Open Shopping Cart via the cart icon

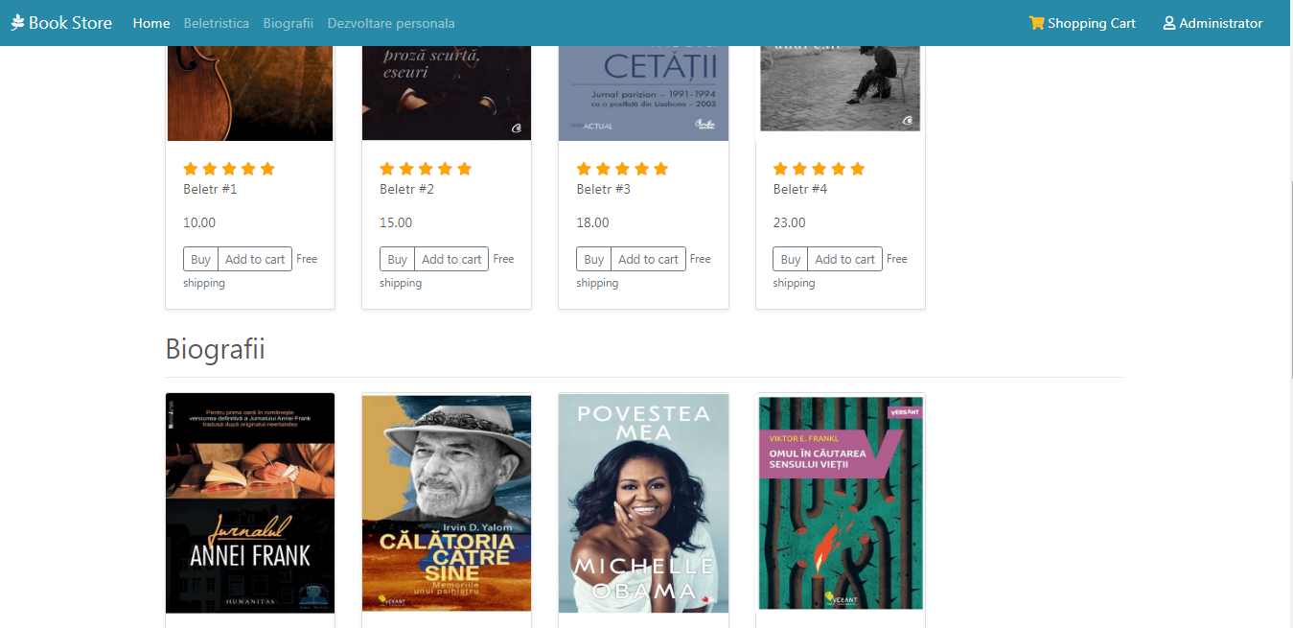(x=1036, y=23)
